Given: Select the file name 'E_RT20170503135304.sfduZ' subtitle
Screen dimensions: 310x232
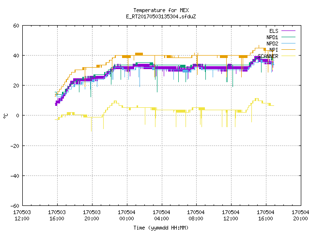Looking at the screenshot, I should pos(161,16).
